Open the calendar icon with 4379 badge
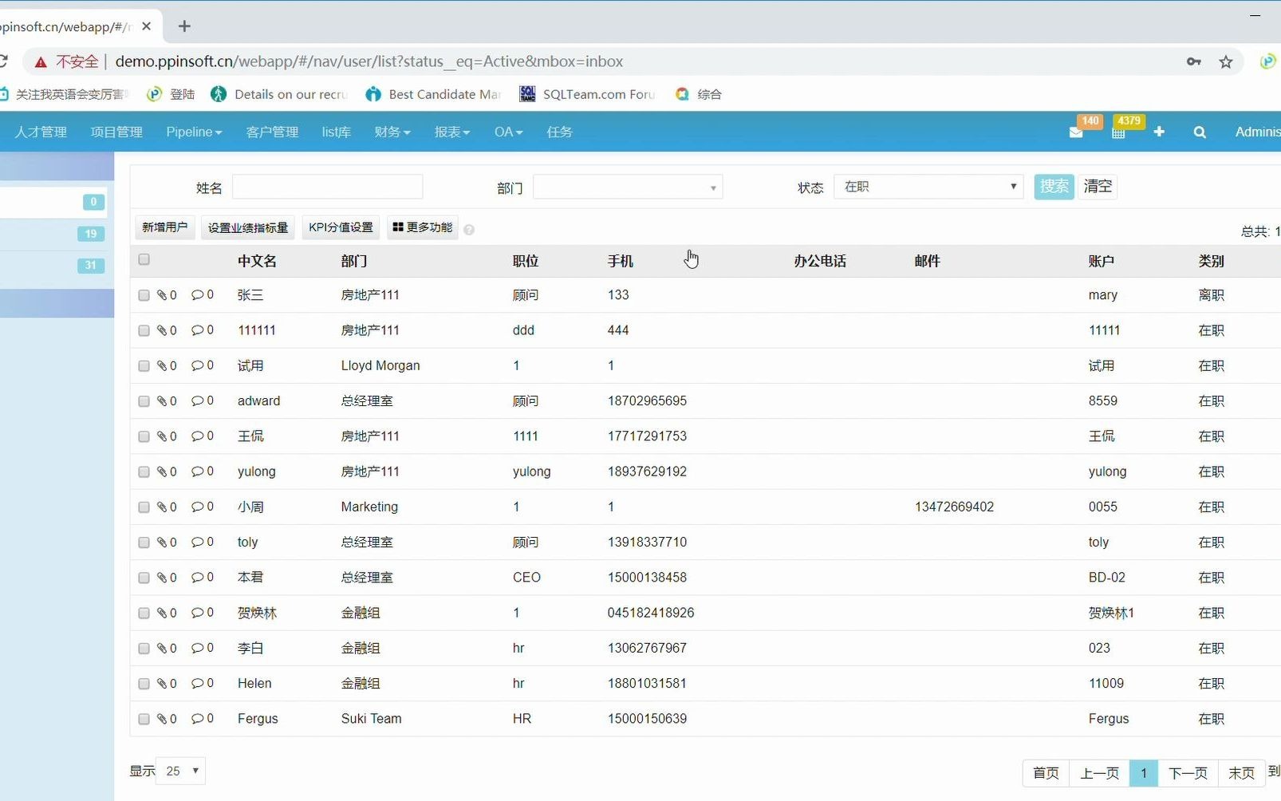1281x801 pixels. (1118, 132)
